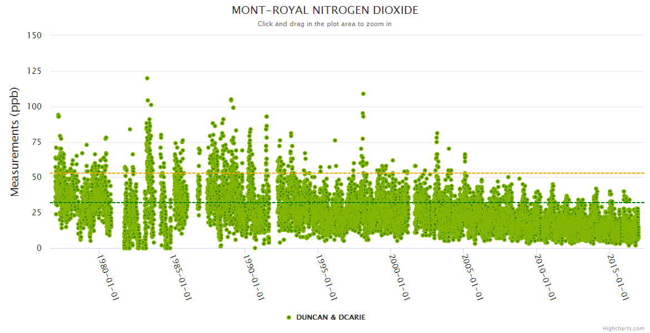
Task: Click the 100 y-axis tick label
Action: click(34, 107)
